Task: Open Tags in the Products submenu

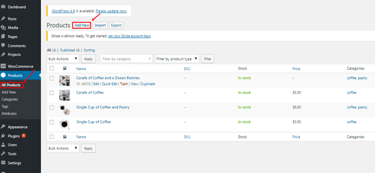Action: (5, 106)
